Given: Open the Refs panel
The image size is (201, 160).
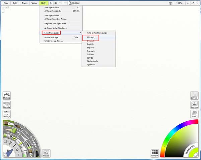Looking at the screenshot, I should [194, 114].
